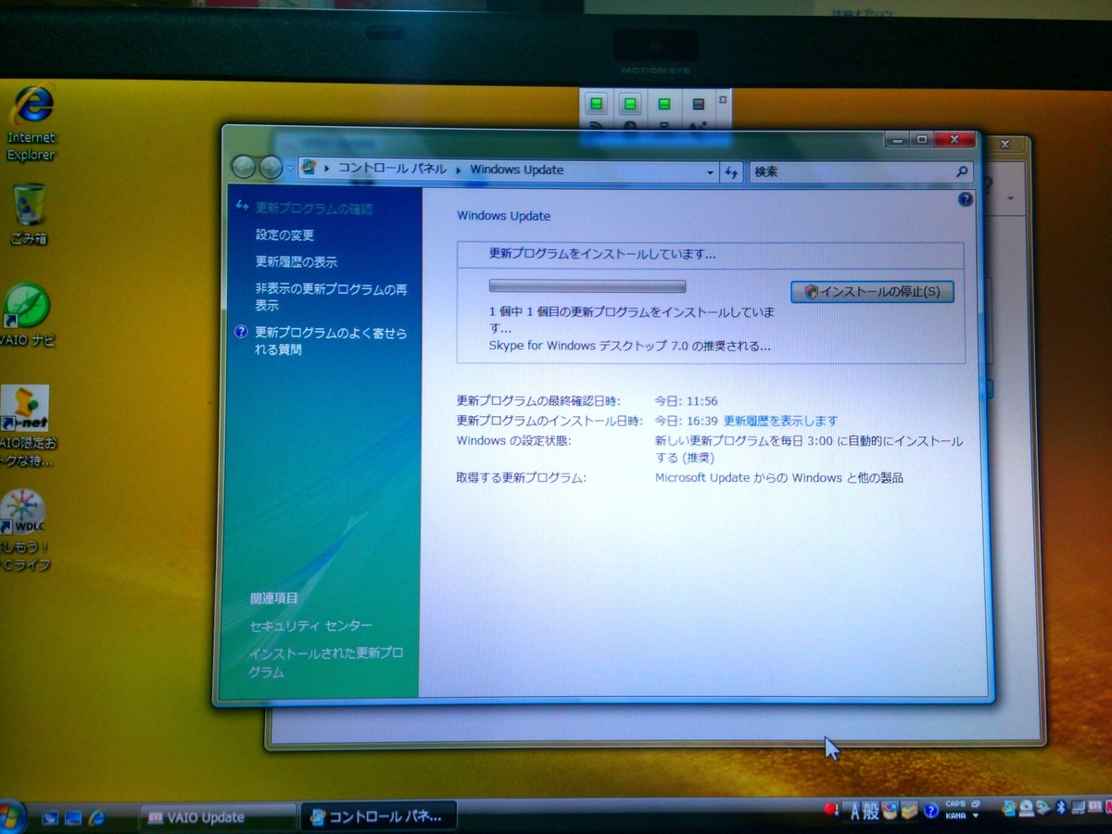Click 更新履歴を表示します link
1112x834 pixels.
[780, 421]
